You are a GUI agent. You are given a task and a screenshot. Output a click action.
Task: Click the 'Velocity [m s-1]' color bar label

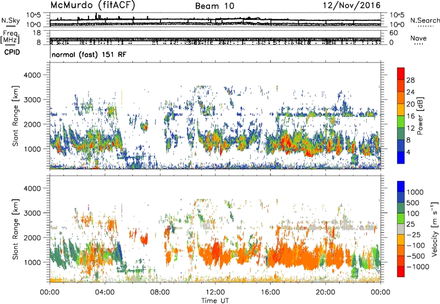[x=434, y=229]
